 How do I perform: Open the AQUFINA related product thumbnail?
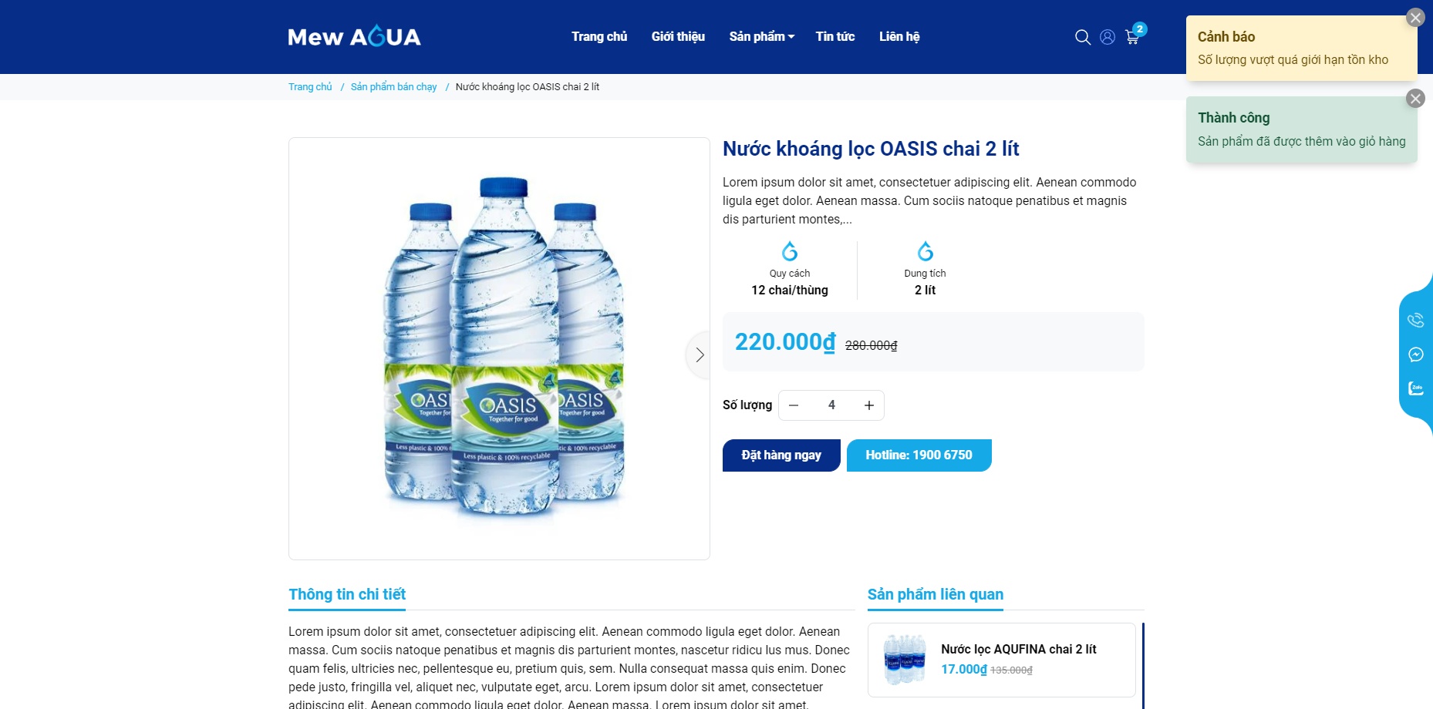coord(905,660)
